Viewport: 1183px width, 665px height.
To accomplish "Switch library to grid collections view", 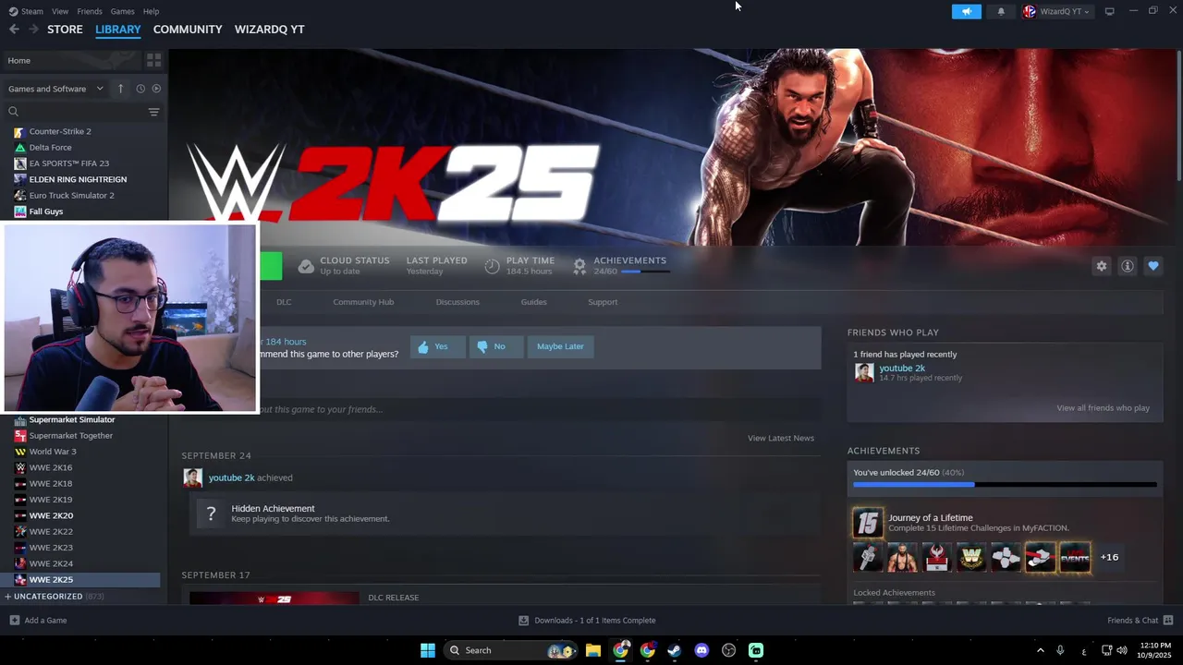I will (154, 60).
